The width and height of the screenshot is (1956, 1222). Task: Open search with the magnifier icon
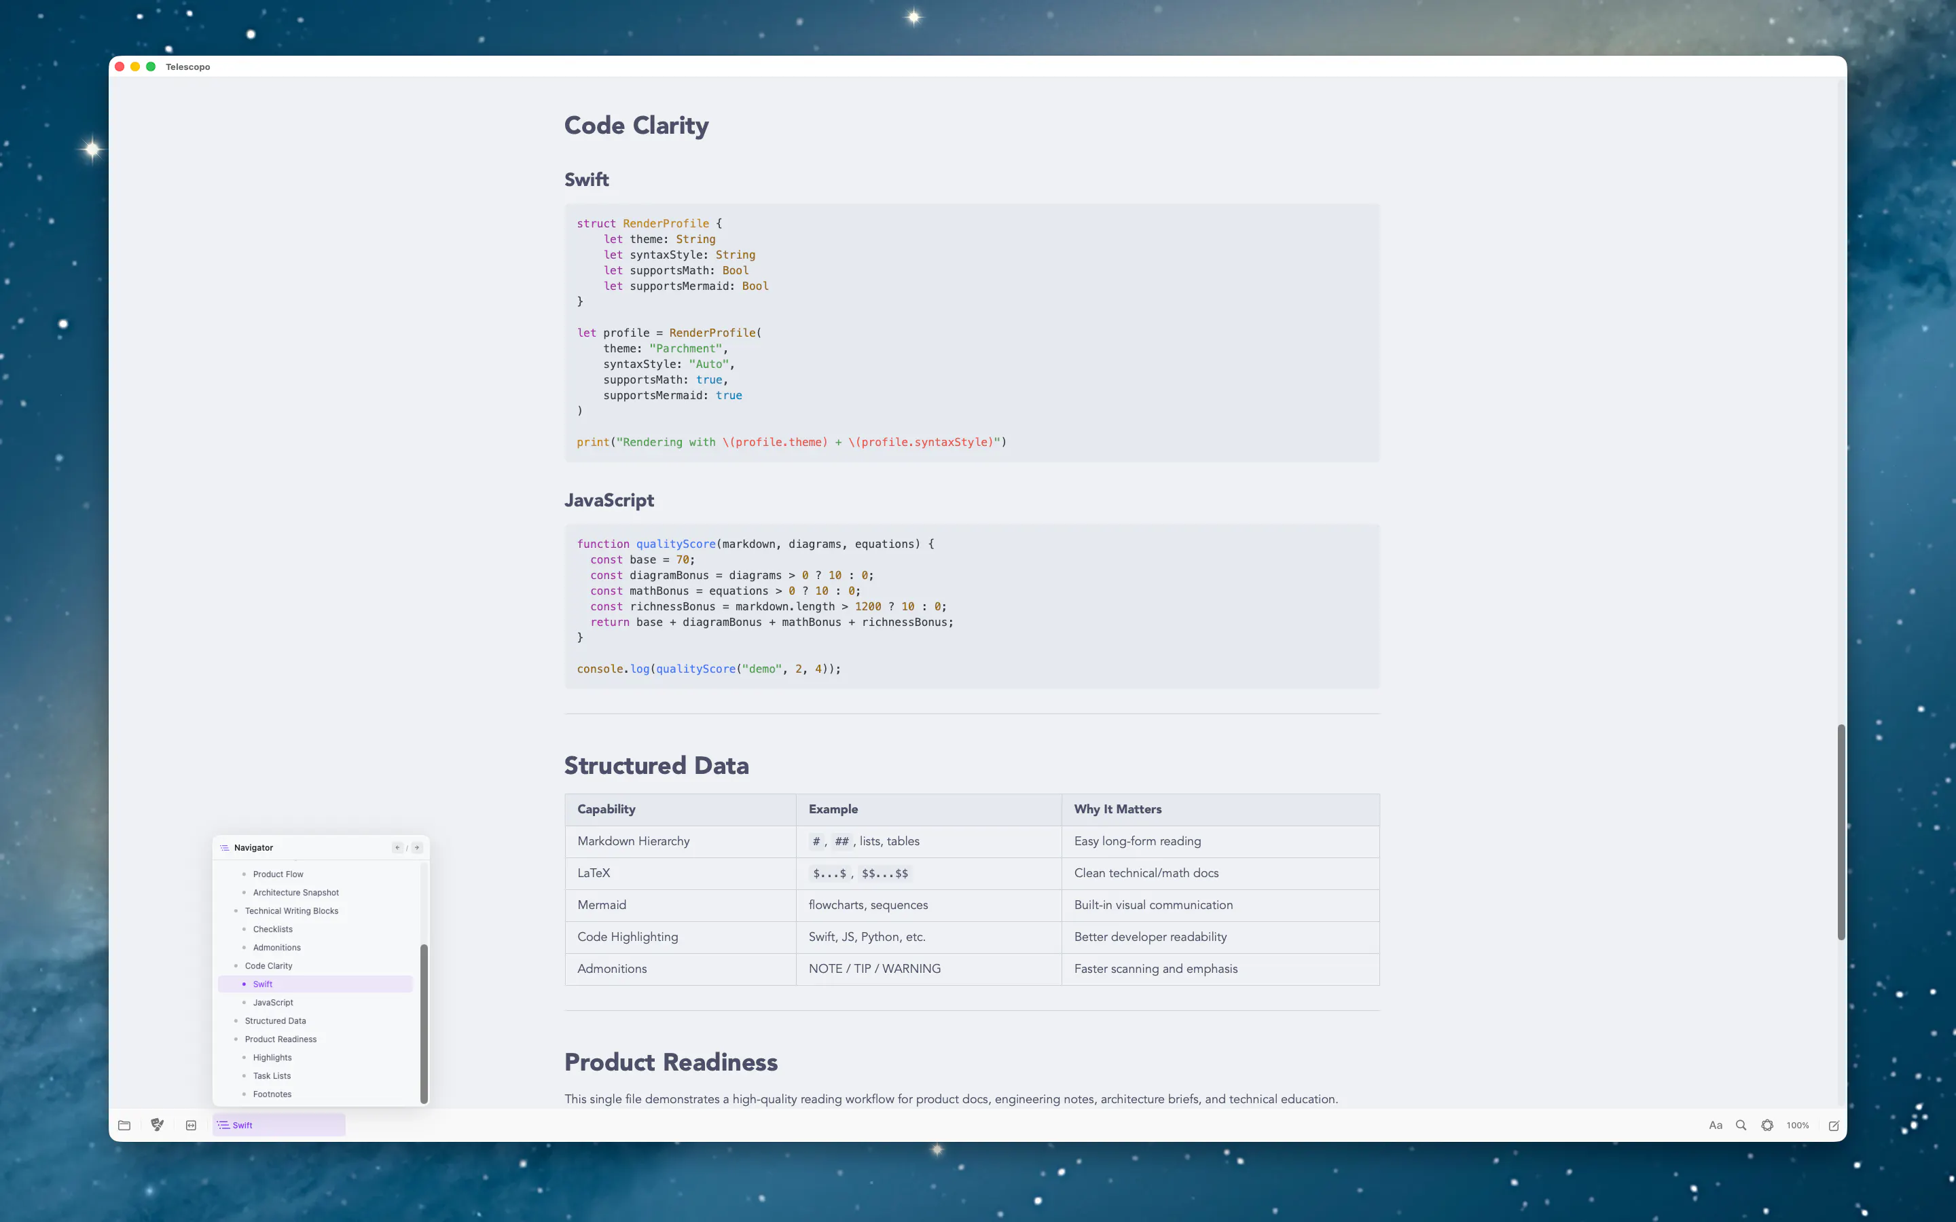point(1741,1125)
